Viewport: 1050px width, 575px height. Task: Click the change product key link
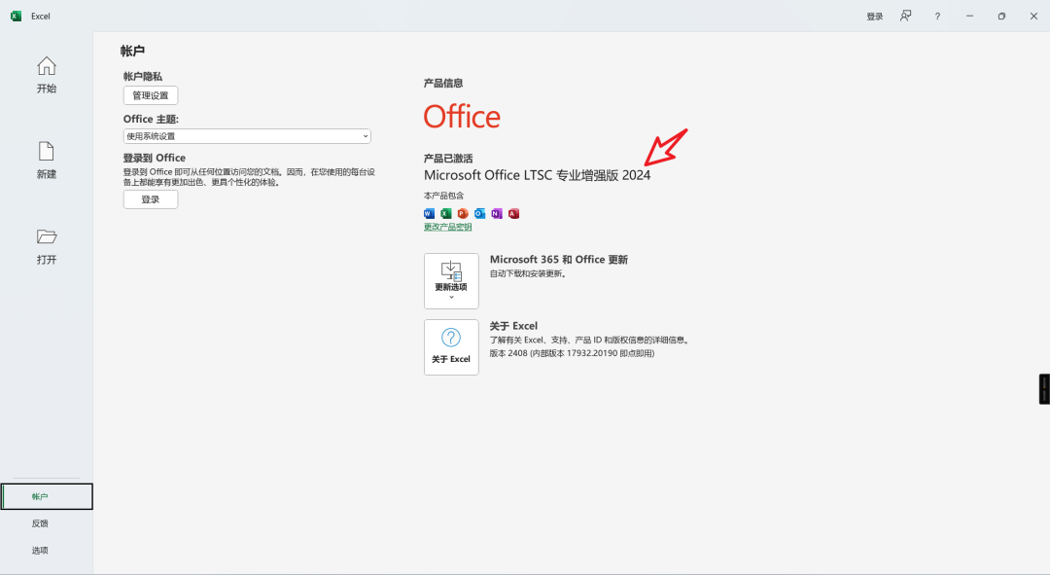coord(448,227)
